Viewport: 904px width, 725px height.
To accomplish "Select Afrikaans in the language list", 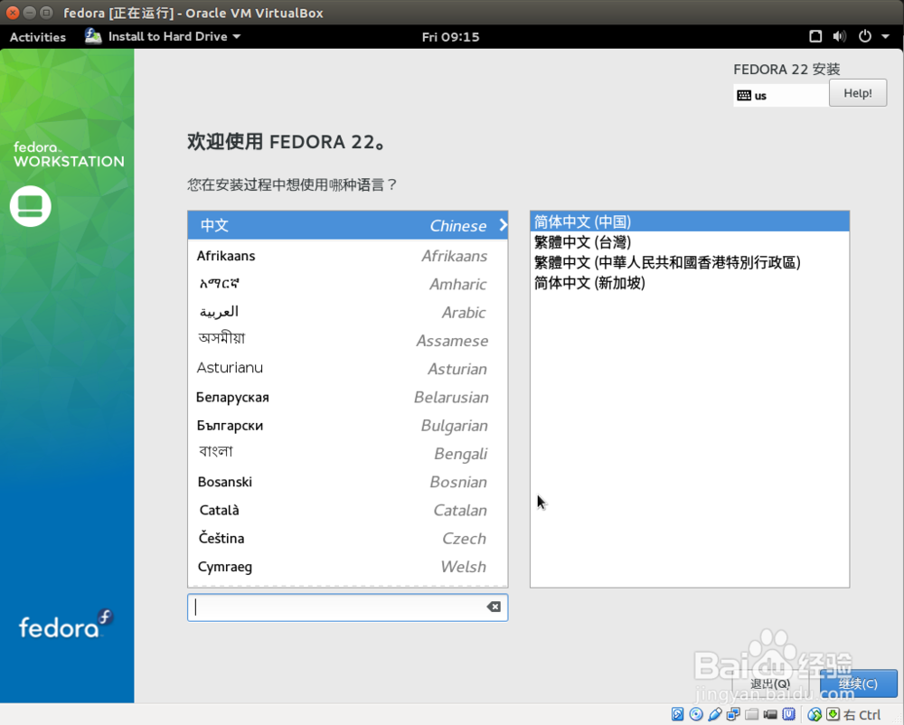I will [348, 256].
